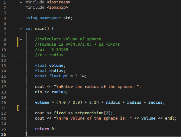Image resolution: width=181 pixels, height=137 pixels.
Task: Click 'endl' on line 23
Action: coord(170,118)
